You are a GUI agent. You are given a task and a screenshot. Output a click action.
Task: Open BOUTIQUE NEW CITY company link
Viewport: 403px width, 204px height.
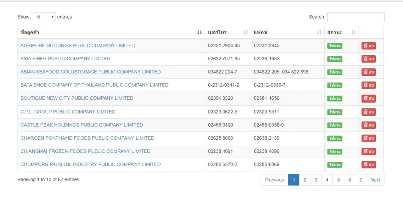(x=77, y=98)
